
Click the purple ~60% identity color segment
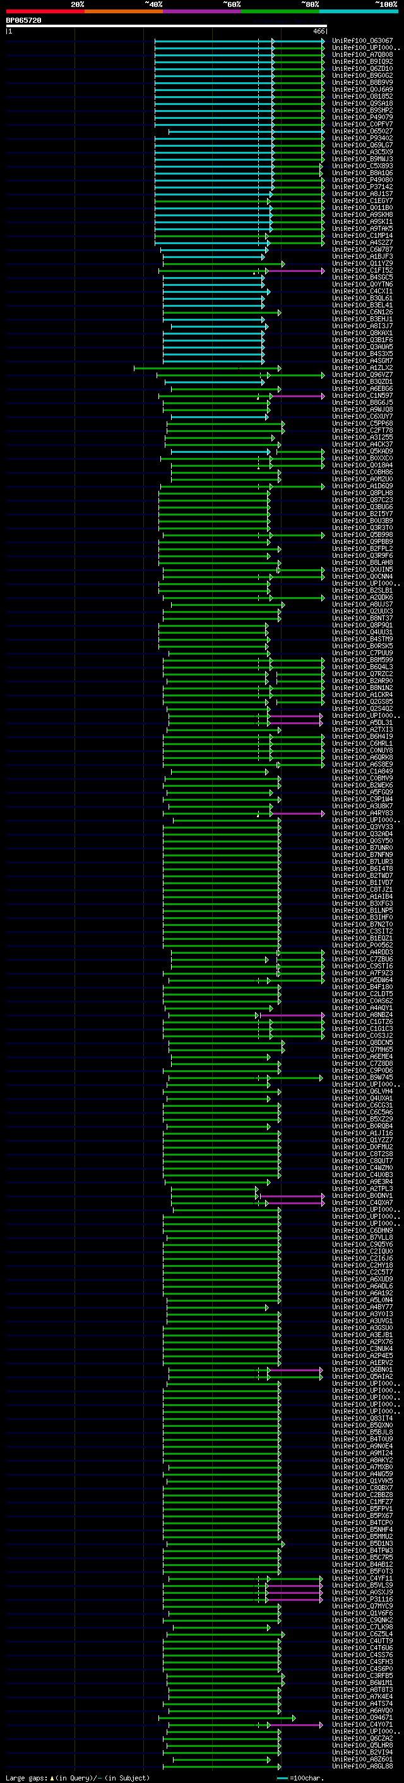203,11
